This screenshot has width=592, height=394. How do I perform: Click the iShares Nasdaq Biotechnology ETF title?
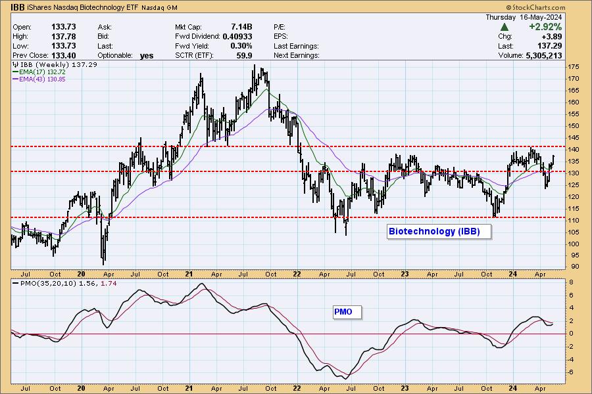pyautogui.click(x=83, y=7)
